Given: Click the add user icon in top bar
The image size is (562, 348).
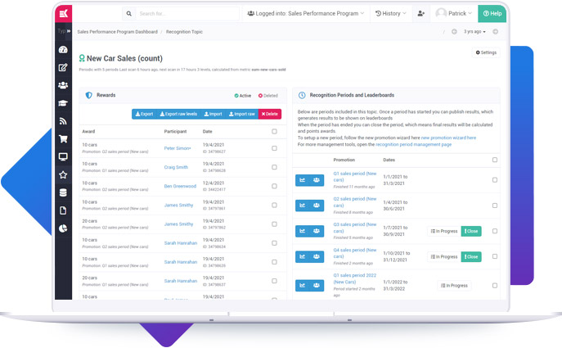Looking at the screenshot, I should pyautogui.click(x=420, y=14).
